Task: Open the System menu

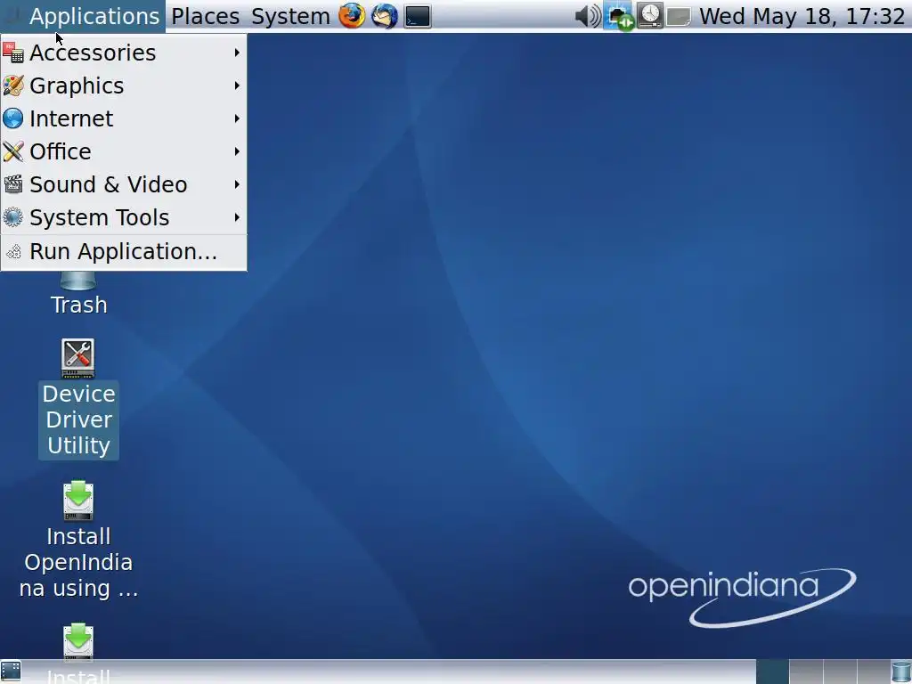Action: coord(290,16)
